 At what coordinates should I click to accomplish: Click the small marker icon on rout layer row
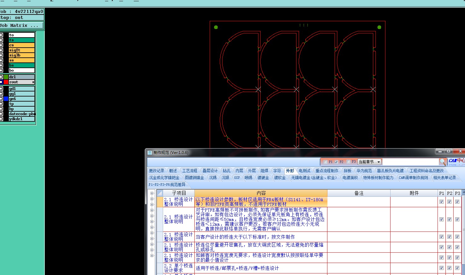[x=33, y=82]
